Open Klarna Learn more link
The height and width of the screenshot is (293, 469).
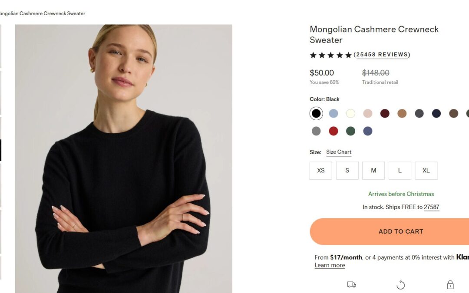(x=330, y=265)
